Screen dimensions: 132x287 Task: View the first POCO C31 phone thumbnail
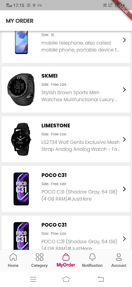(21, 189)
